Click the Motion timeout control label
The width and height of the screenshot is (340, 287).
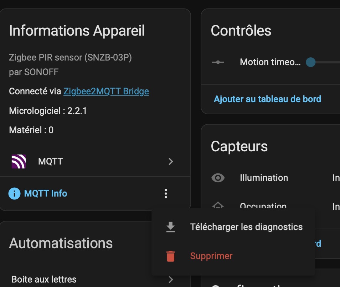pyautogui.click(x=270, y=62)
